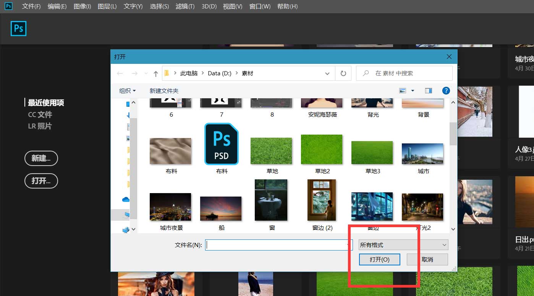The image size is (534, 296).
Task: Click the file named 8
Action: (x=272, y=114)
